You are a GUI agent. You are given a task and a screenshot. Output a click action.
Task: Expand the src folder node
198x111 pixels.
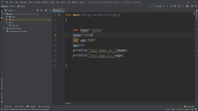[7, 23]
